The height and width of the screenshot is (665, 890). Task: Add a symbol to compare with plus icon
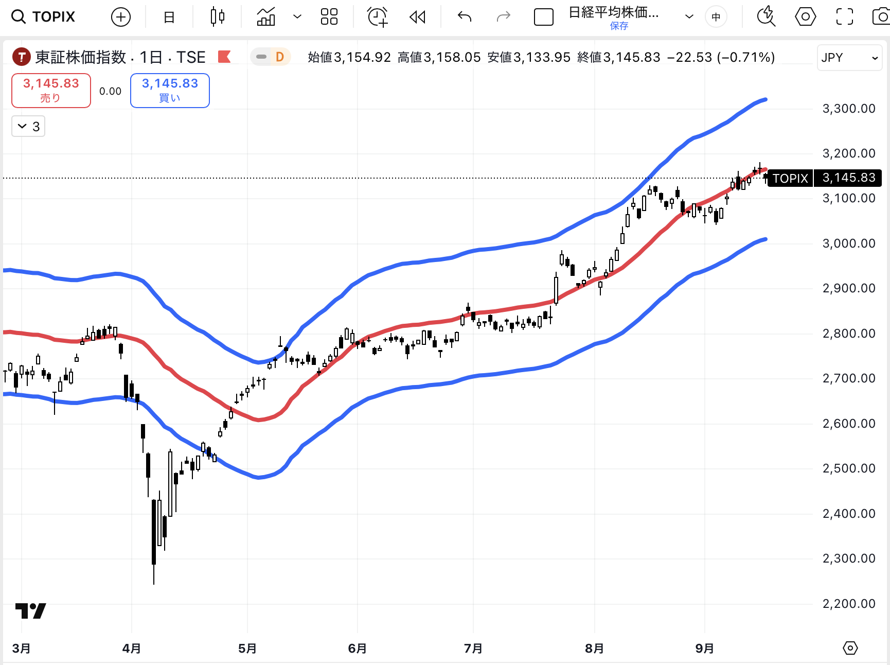[121, 17]
